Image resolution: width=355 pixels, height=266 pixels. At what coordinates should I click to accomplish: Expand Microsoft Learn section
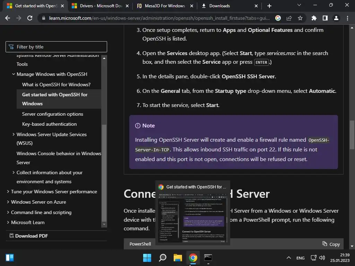coord(8,222)
